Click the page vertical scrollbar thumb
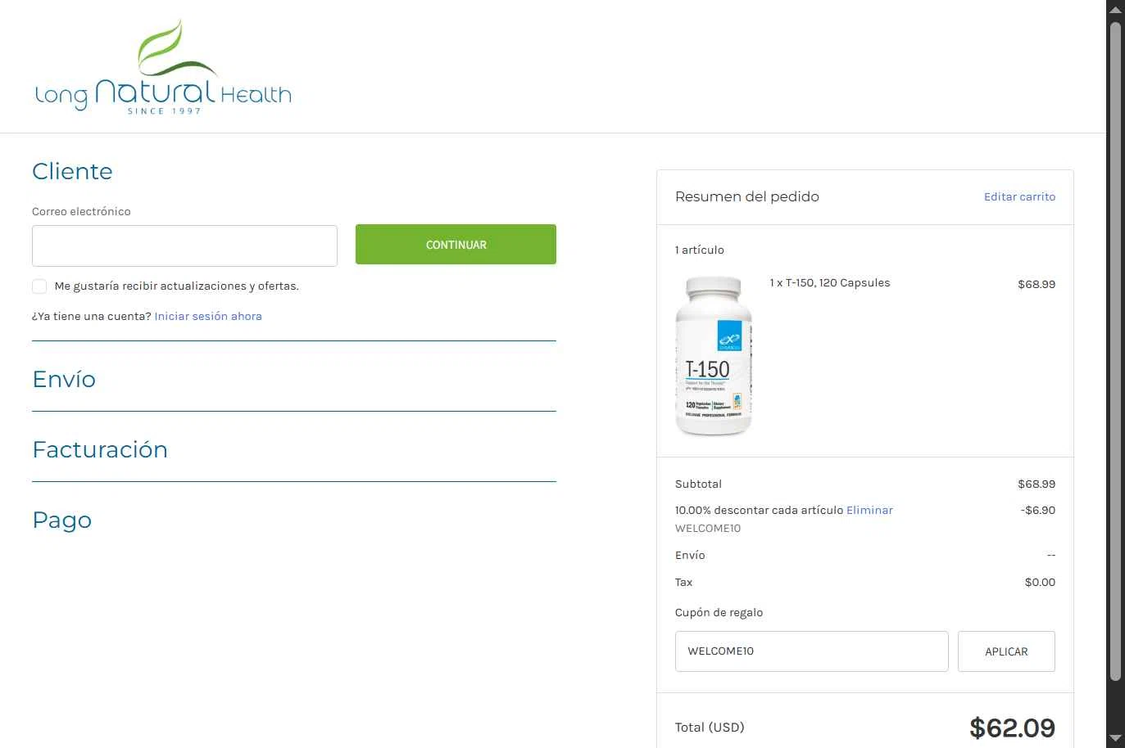 1115,352
